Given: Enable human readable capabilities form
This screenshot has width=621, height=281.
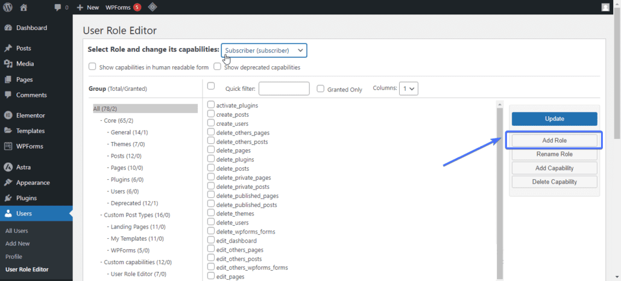Looking at the screenshot, I should click(92, 66).
